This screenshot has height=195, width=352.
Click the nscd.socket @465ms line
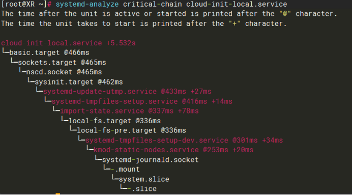(64, 72)
